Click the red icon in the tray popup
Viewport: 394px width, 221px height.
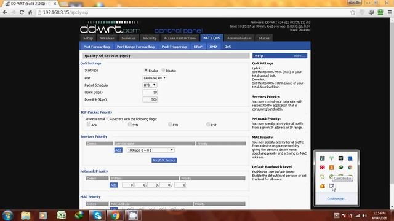pyautogui.click(x=323, y=168)
